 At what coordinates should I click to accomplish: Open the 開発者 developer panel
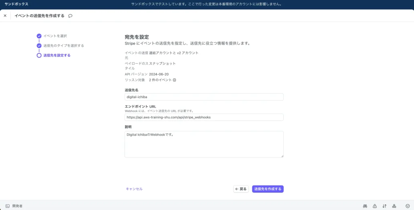coord(17,206)
